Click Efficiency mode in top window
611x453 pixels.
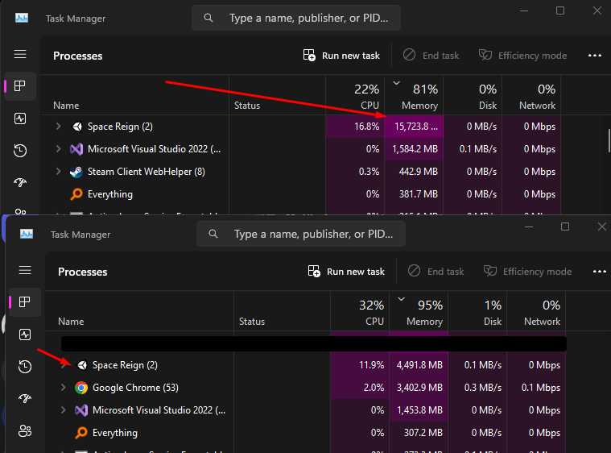click(522, 56)
